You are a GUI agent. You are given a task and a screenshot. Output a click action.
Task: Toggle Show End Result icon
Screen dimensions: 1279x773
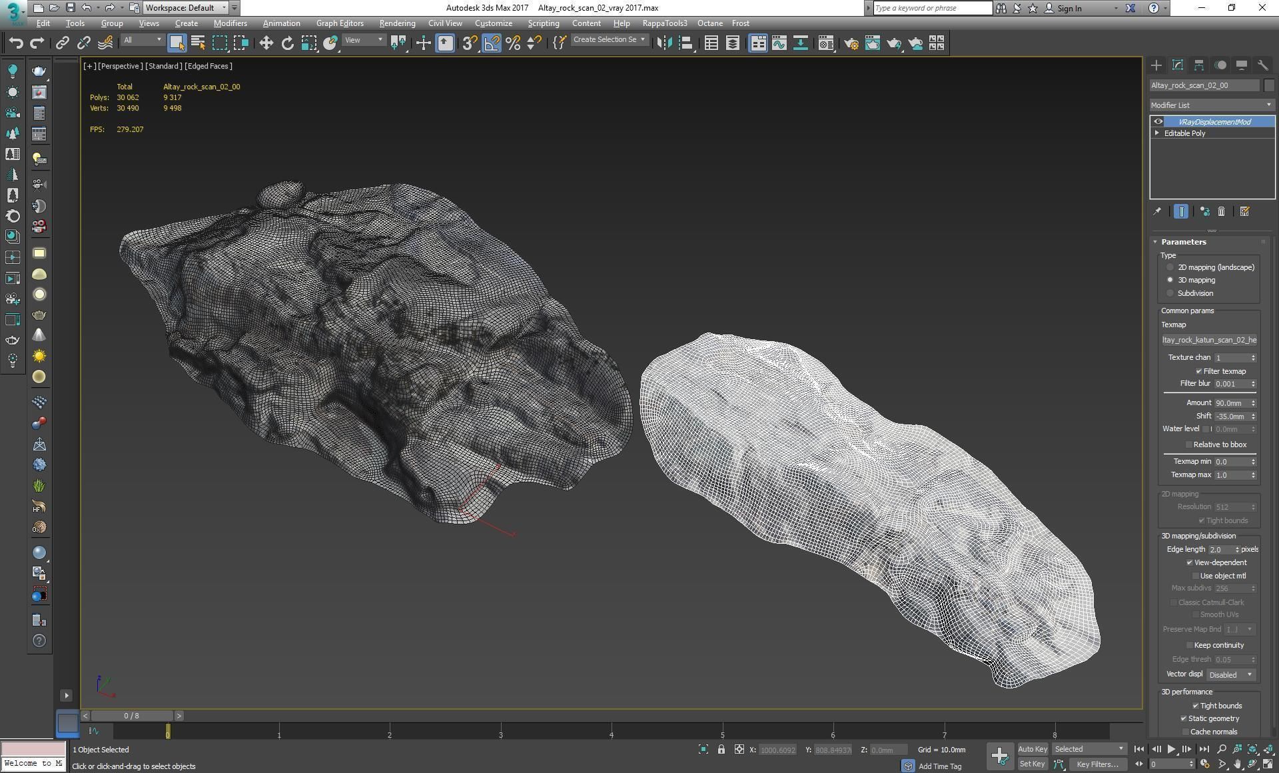point(1181,211)
